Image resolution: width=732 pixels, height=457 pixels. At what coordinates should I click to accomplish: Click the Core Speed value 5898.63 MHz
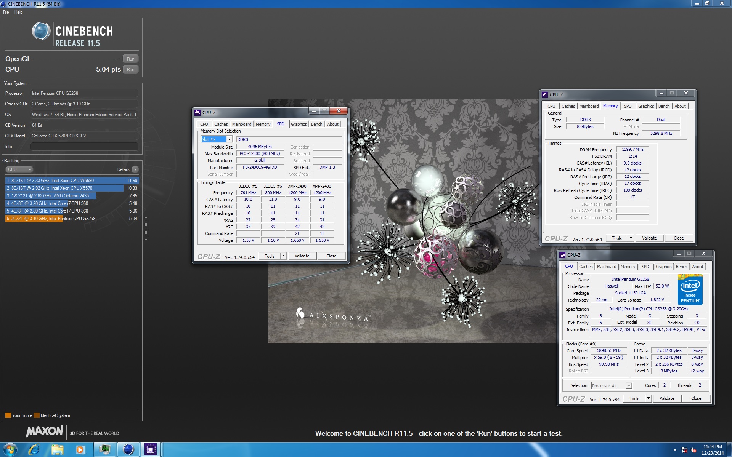pos(609,351)
